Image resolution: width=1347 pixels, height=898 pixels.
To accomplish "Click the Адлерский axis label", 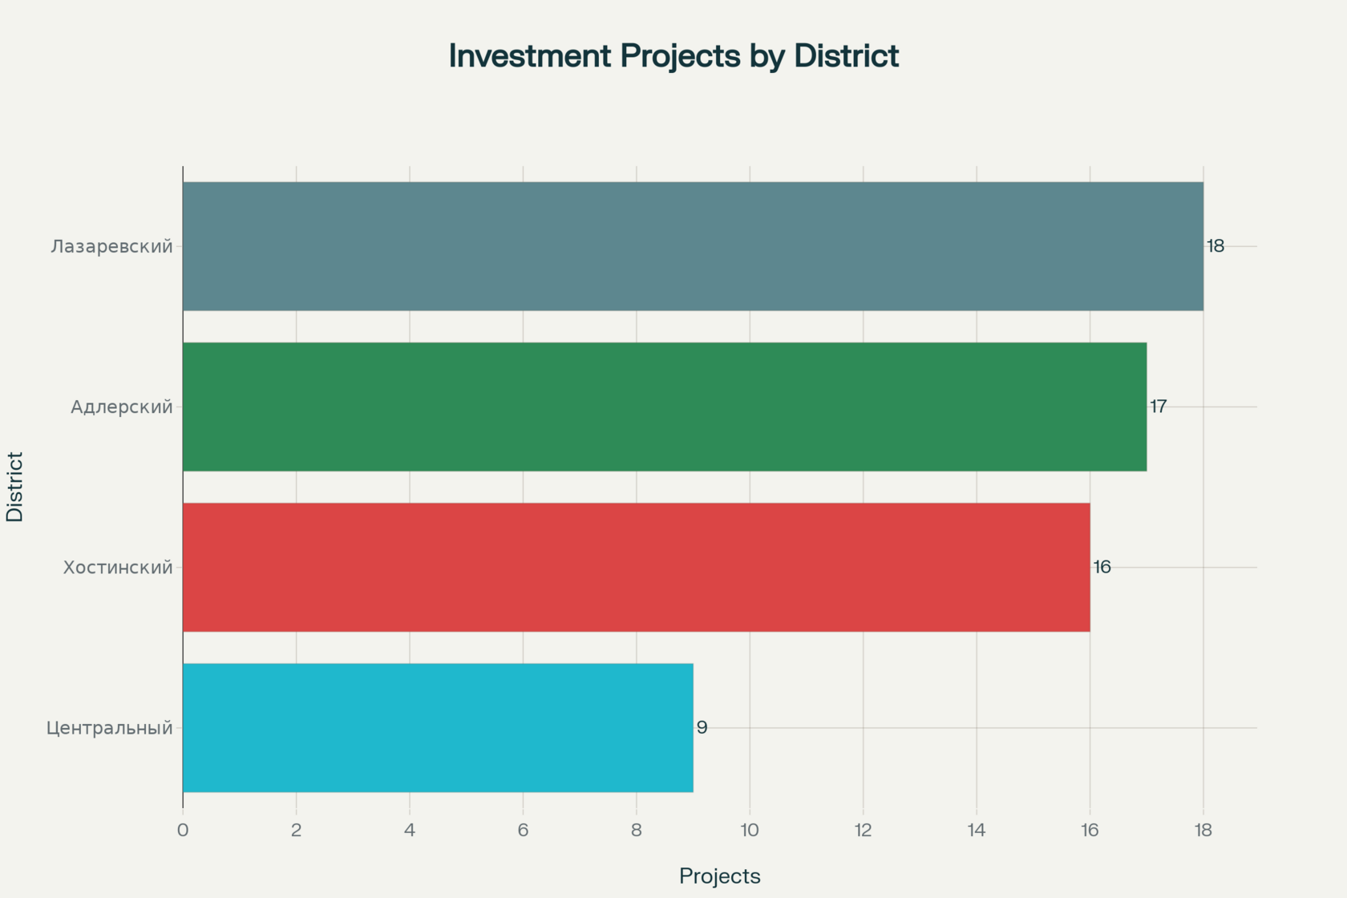I will coord(122,407).
